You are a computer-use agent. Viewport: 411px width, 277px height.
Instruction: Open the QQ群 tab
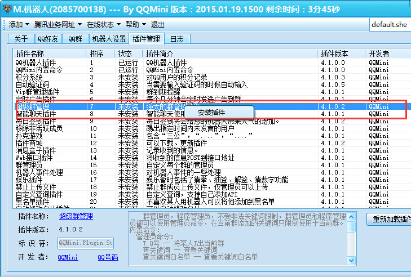(x=75, y=39)
